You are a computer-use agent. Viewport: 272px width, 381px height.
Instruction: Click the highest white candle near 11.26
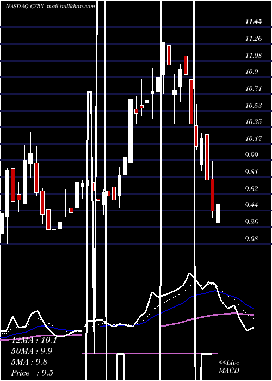(x=163, y=59)
